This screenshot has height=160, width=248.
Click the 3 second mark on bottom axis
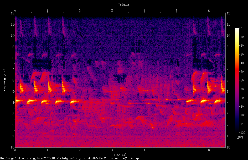[112, 150]
